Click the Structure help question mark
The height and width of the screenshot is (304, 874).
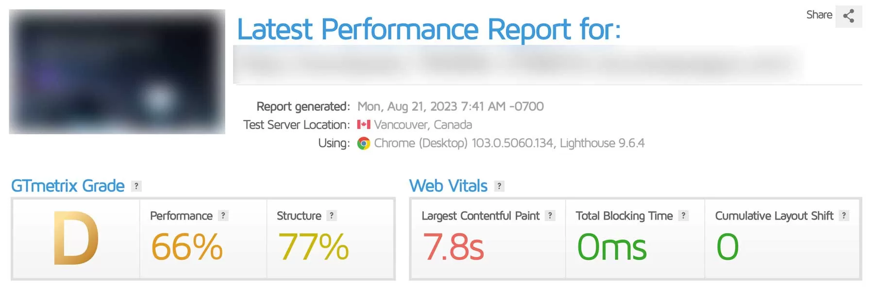coord(332,216)
